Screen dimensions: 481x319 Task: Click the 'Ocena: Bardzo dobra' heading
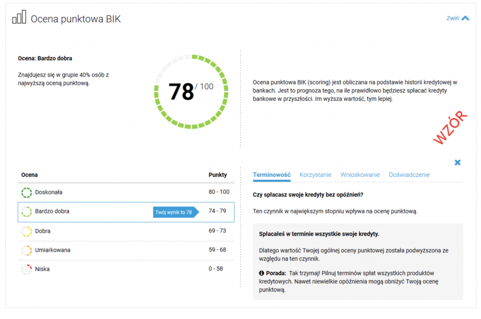(45, 58)
